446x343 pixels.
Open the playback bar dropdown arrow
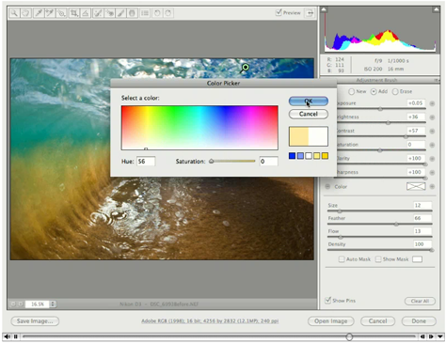pyautogui.click(x=440, y=336)
